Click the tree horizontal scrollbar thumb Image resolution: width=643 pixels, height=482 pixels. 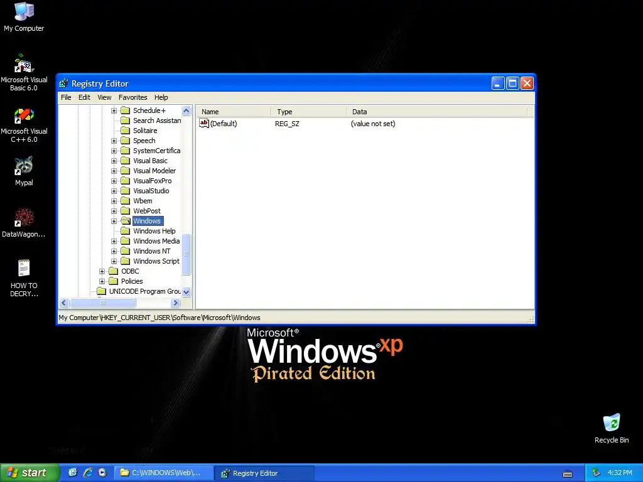tap(103, 303)
